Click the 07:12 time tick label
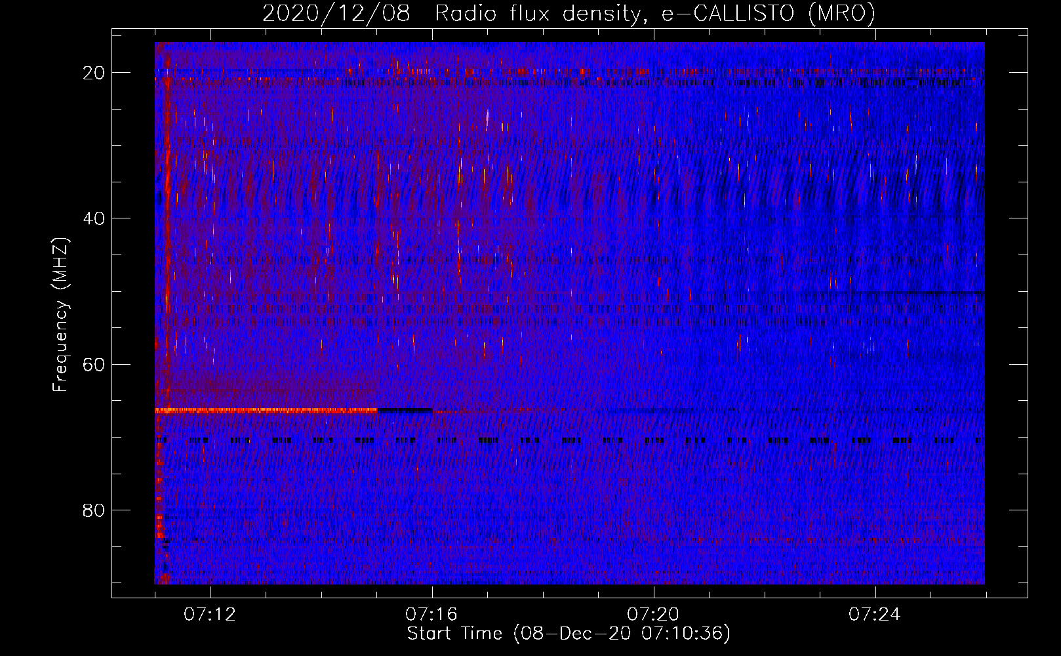 point(210,615)
